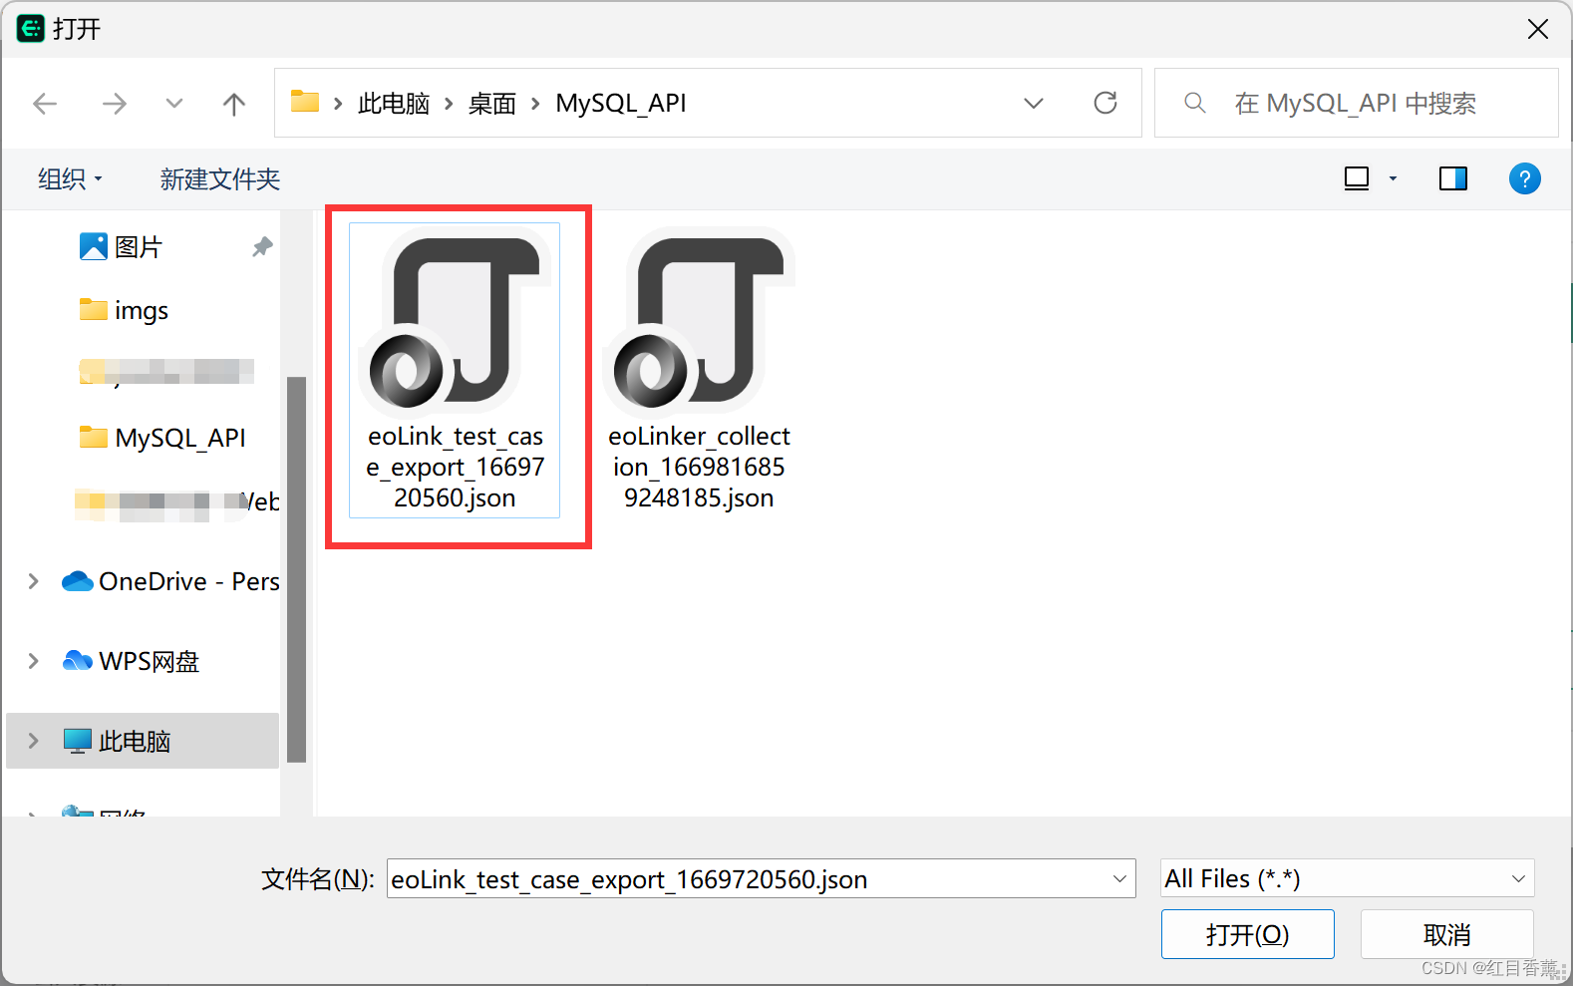Image resolution: width=1573 pixels, height=986 pixels.
Task: Select MySQL_API in the address breadcrumb
Action: click(621, 104)
